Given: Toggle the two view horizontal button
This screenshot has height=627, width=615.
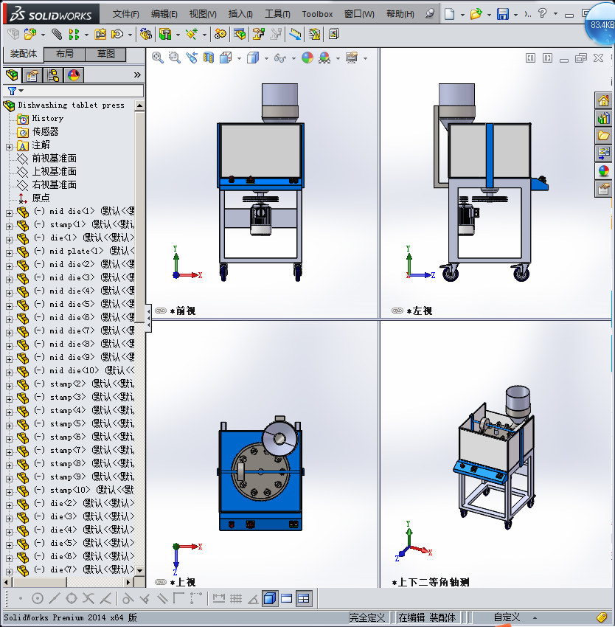Looking at the screenshot, I should pyautogui.click(x=287, y=598).
